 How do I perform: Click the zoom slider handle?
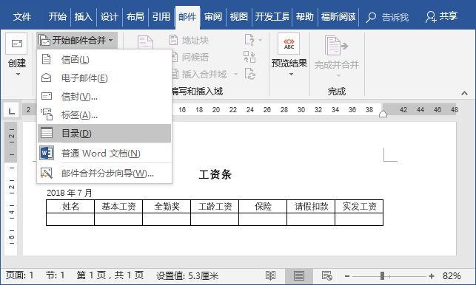[x=382, y=275]
